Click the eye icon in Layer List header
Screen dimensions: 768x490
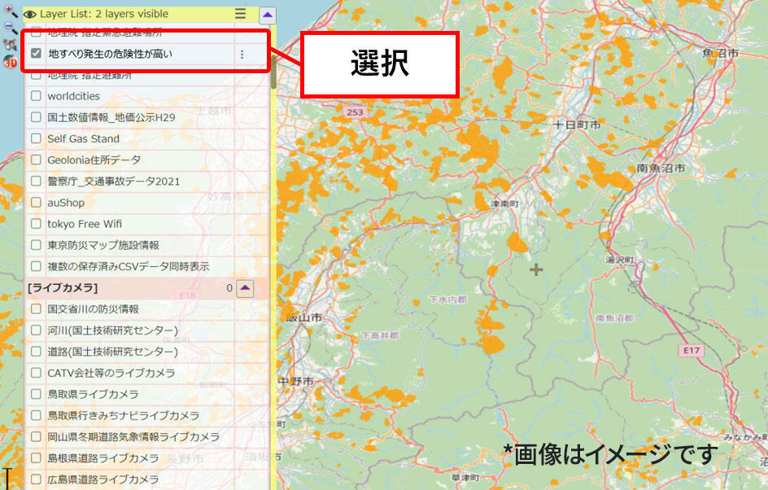(30, 14)
